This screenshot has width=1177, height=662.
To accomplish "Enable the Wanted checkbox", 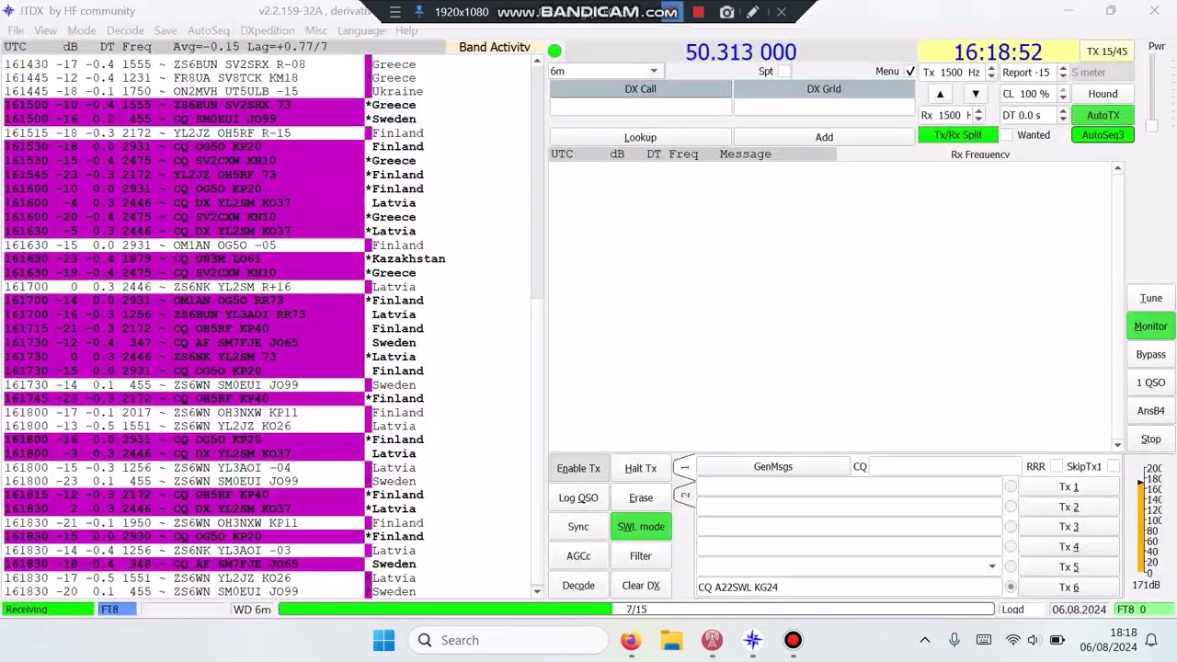I will click(x=1007, y=135).
